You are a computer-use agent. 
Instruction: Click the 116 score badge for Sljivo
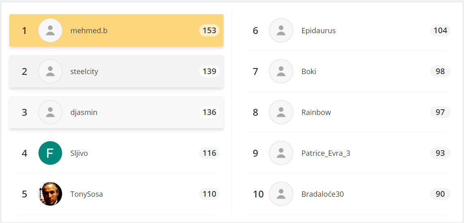pos(209,153)
